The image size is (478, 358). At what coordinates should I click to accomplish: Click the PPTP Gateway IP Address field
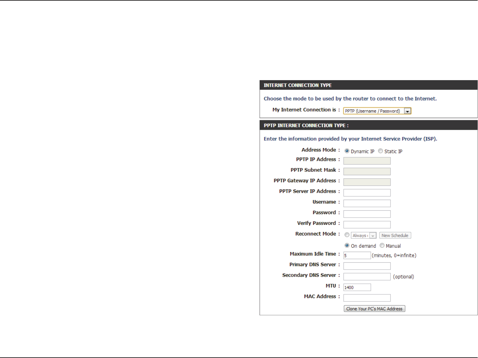coord(367,182)
